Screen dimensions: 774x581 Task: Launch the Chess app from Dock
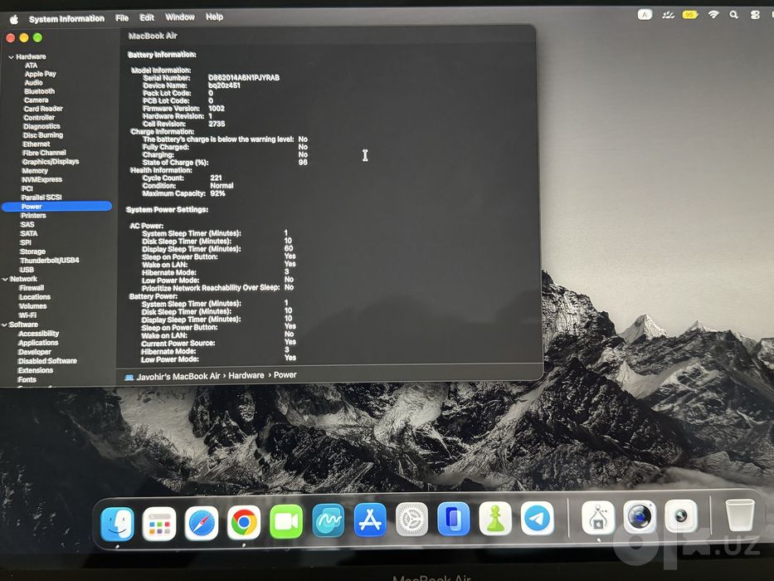click(x=495, y=518)
